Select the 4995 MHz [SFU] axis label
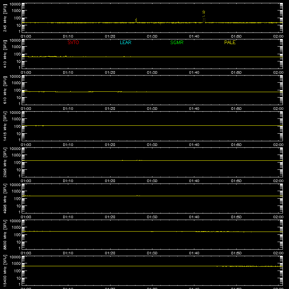Screen dimensions: 289x289 coord(5,198)
